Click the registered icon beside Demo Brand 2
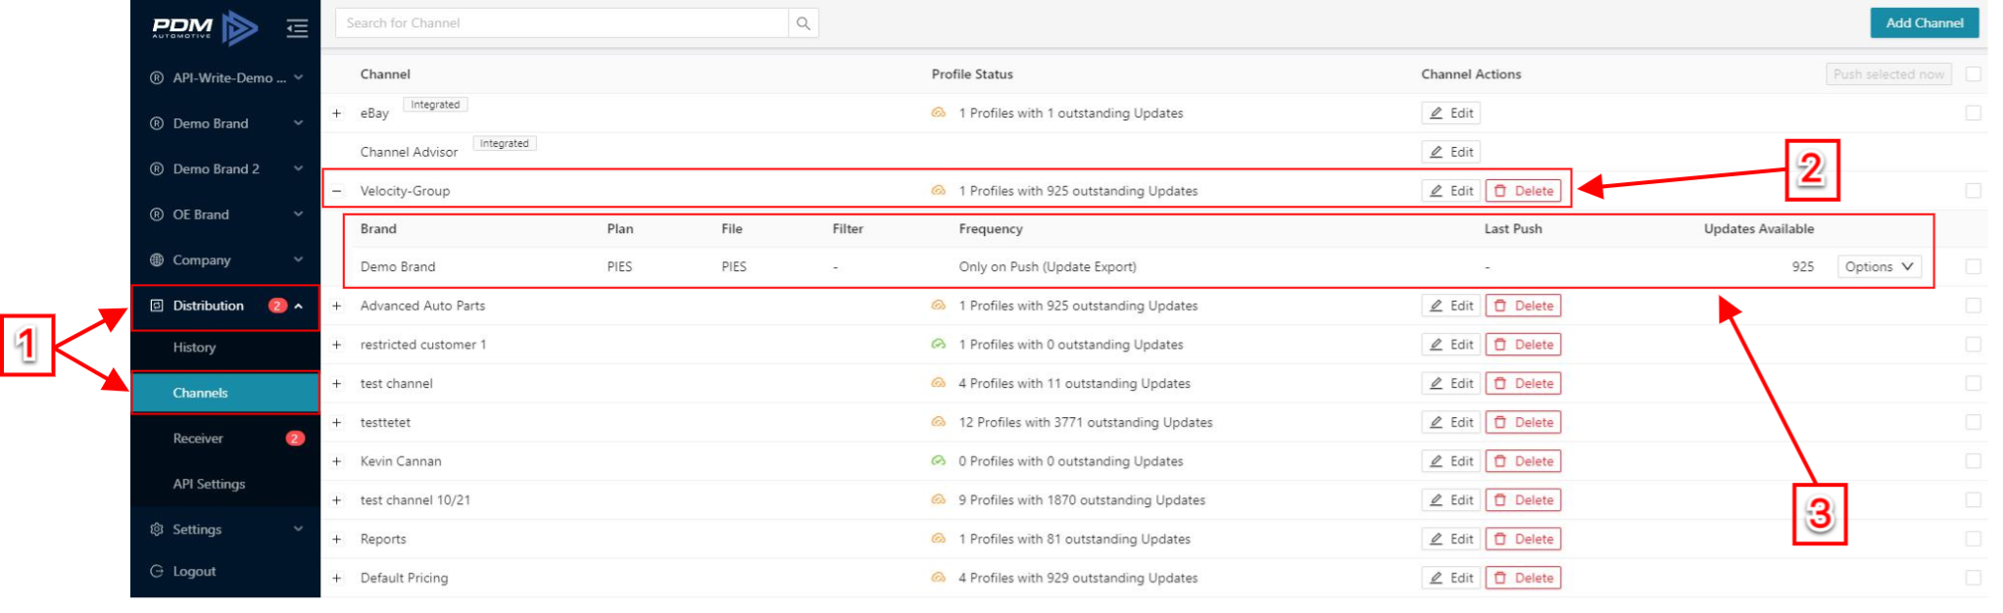Image resolution: width=2003 pixels, height=613 pixels. [x=157, y=168]
